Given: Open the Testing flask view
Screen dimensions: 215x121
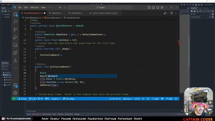Looking at the screenshot, I should (15, 61).
